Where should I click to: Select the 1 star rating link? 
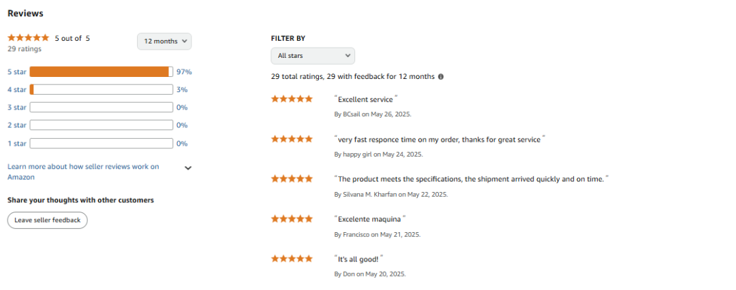(x=17, y=144)
